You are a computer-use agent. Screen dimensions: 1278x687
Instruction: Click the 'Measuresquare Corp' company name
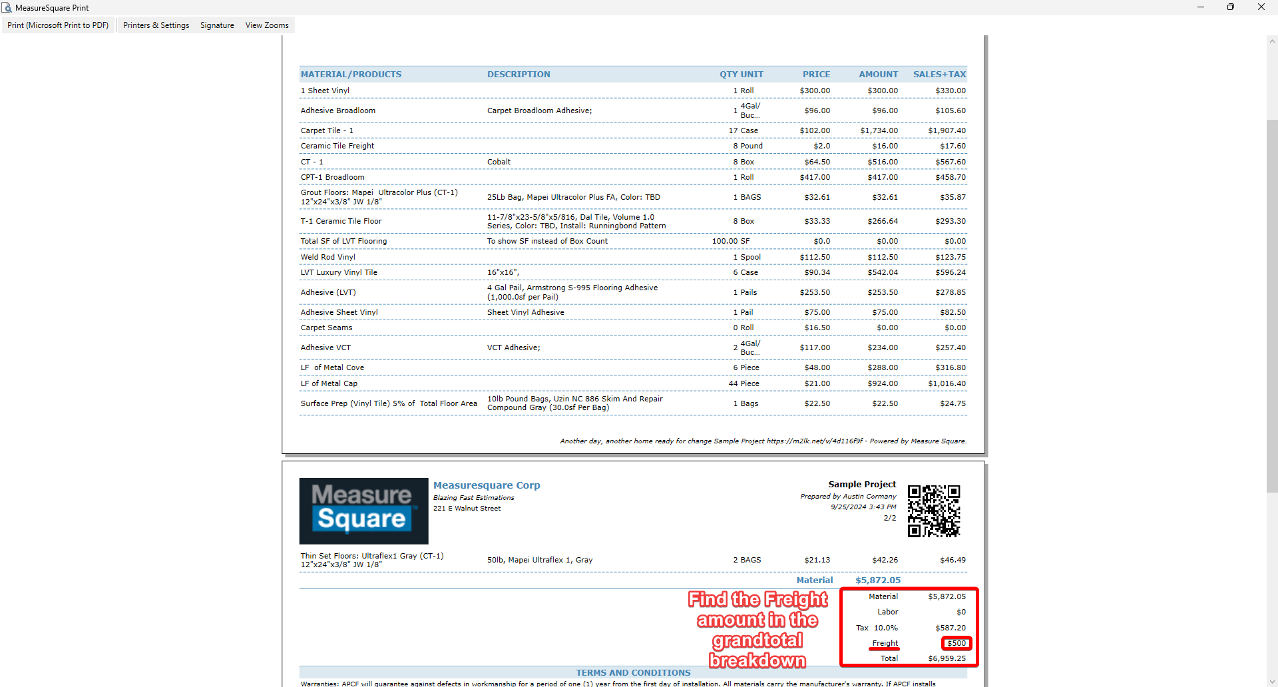tap(487, 485)
